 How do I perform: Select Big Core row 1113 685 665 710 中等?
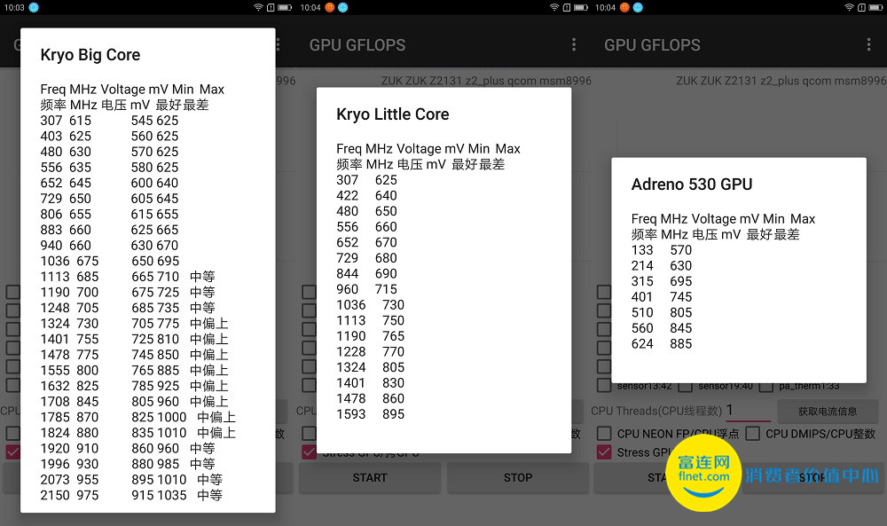pyautogui.click(x=128, y=277)
